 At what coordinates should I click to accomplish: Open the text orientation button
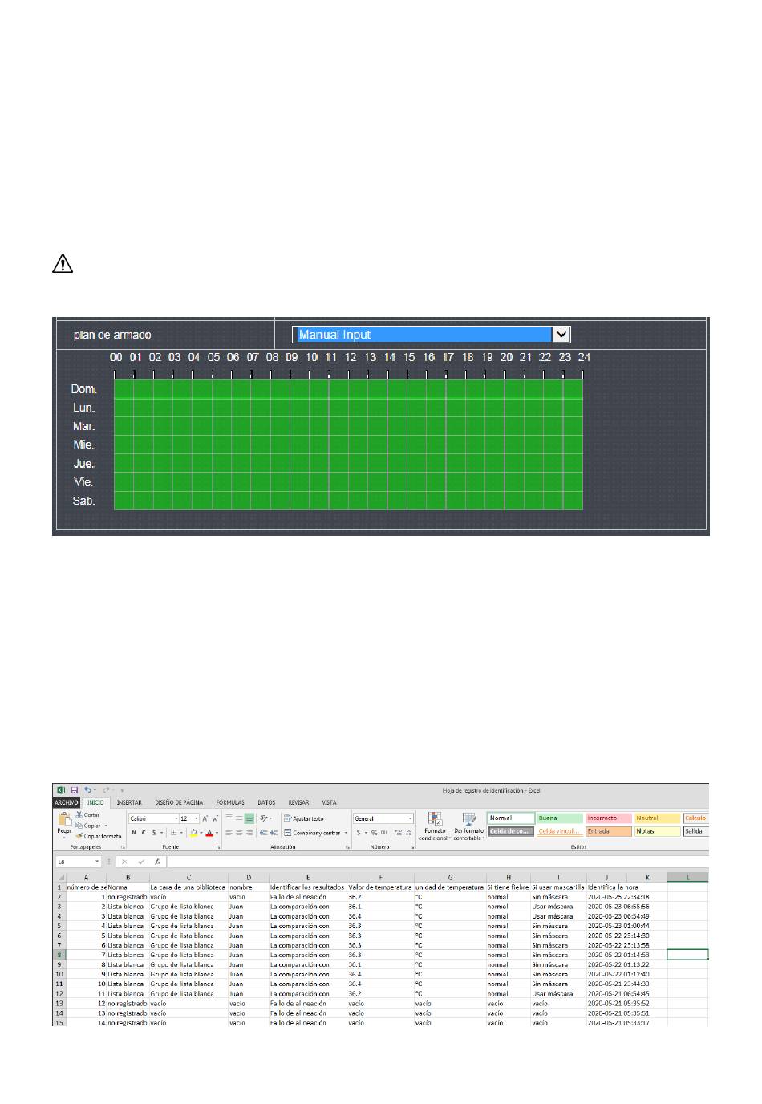(265, 818)
